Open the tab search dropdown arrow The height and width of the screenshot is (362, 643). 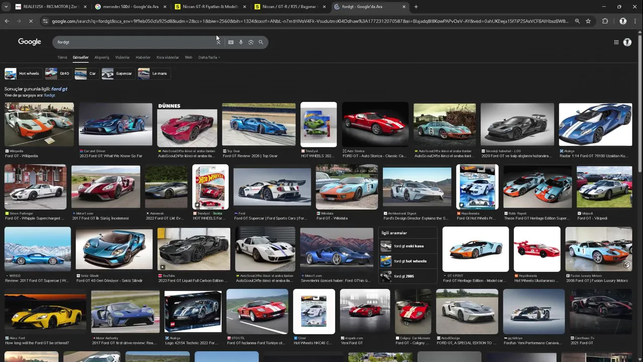click(6, 7)
